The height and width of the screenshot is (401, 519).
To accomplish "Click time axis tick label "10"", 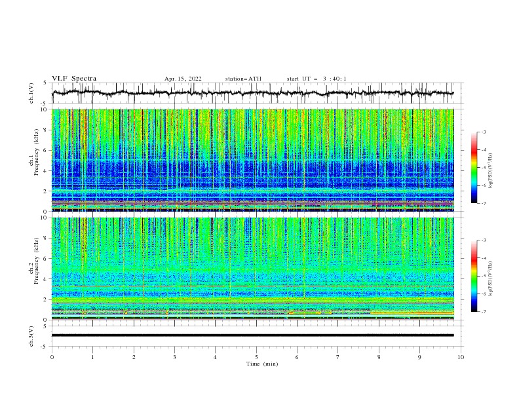I will click(x=461, y=357).
